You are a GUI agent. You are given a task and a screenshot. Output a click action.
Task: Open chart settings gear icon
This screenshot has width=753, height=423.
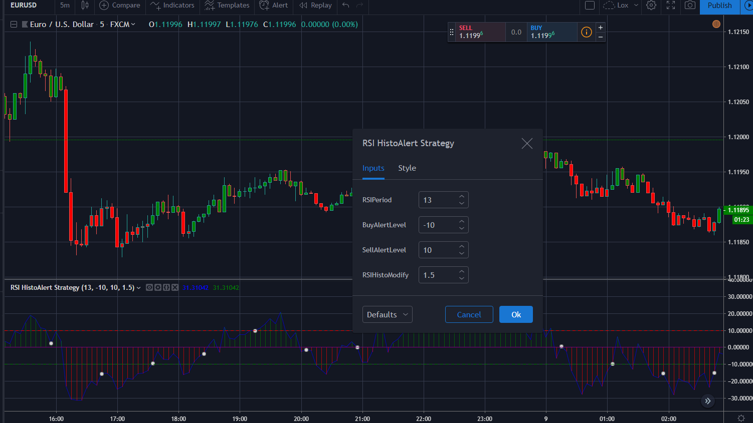651,6
